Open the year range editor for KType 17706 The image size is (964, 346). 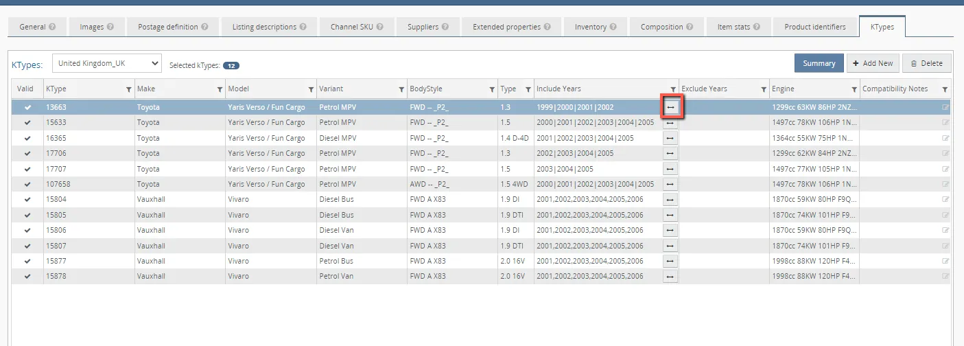(670, 153)
